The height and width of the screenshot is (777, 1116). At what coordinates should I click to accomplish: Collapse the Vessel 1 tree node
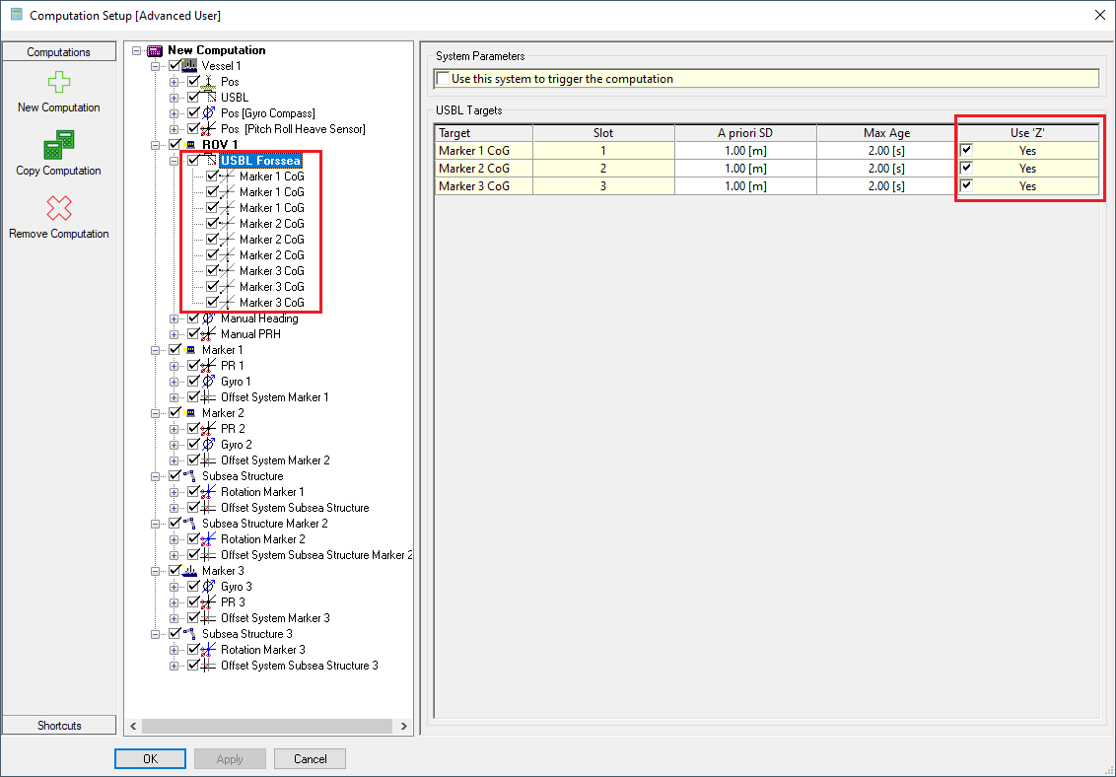156,66
